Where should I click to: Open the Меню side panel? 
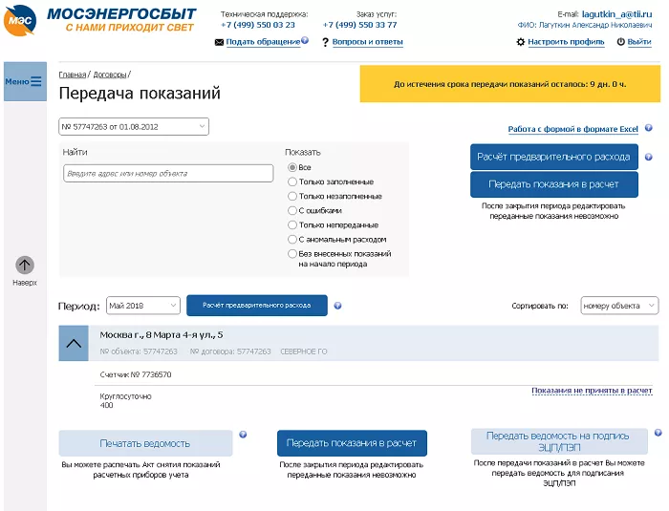click(25, 81)
